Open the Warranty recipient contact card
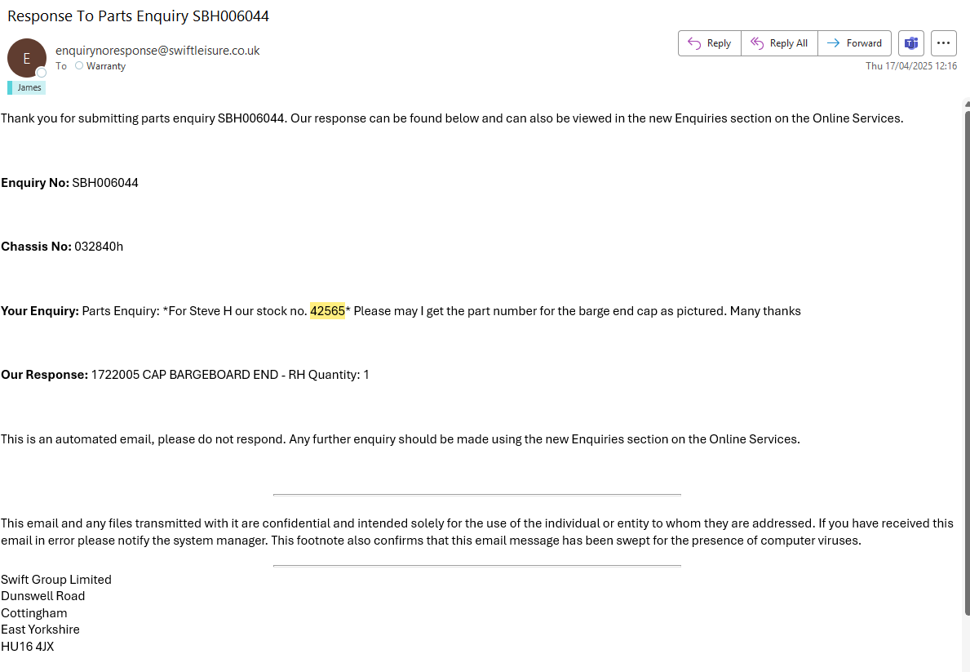 point(106,66)
